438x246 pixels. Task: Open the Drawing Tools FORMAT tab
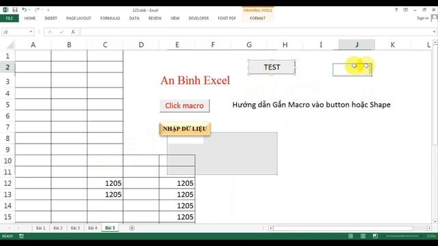257,18
